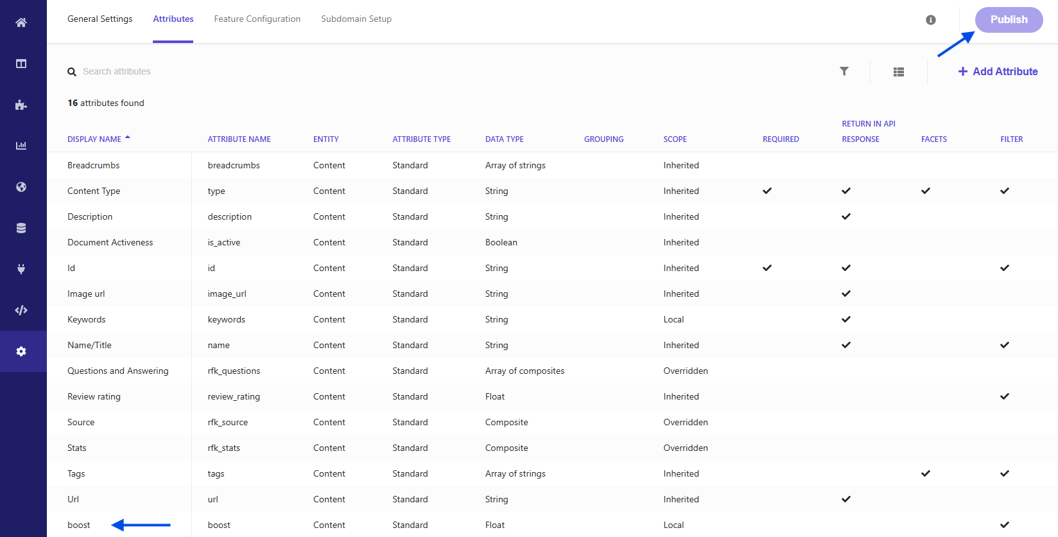Sort by Attribute Type column header

pyautogui.click(x=422, y=139)
